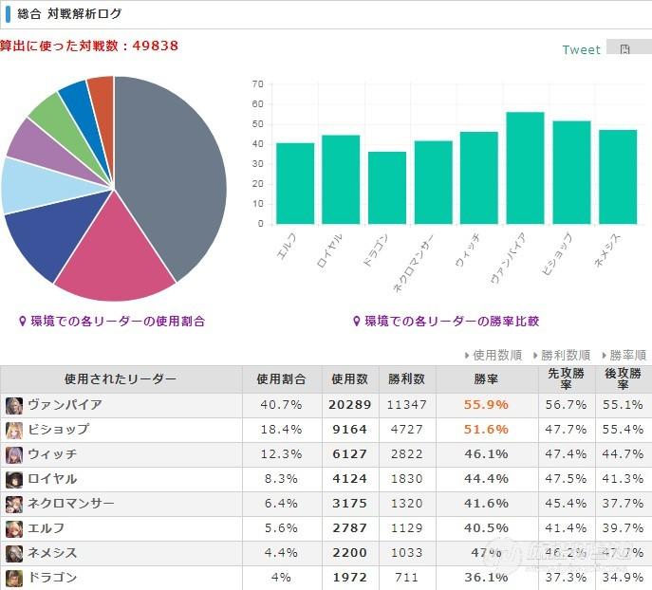Click the ネメシス leader portrait icon
The image size is (652, 590).
[14, 554]
